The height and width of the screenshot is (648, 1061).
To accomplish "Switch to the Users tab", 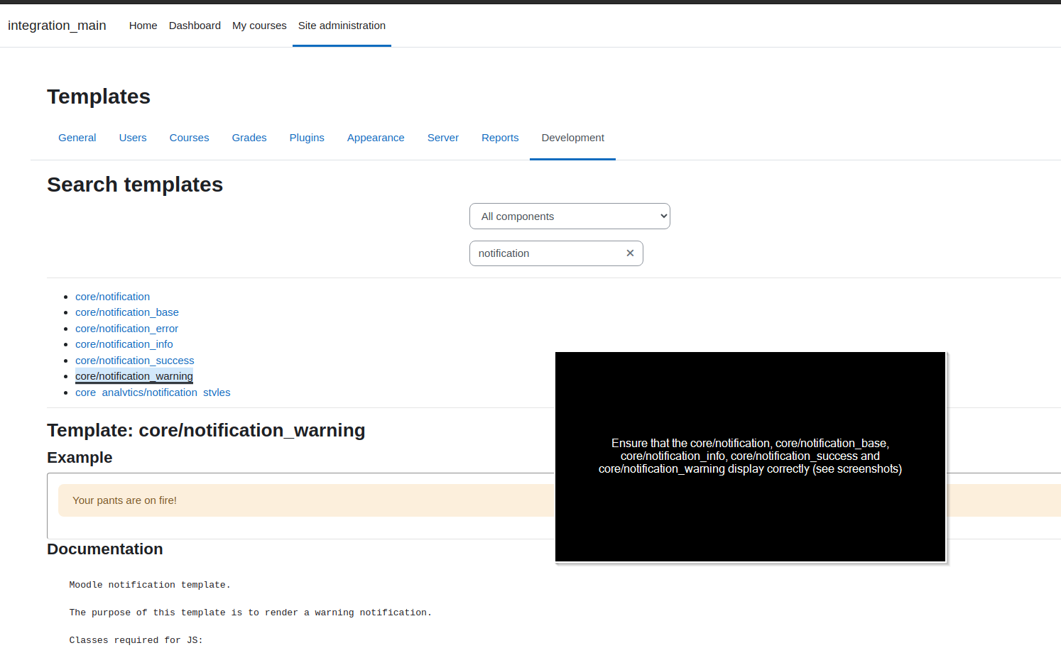I will coord(133,138).
